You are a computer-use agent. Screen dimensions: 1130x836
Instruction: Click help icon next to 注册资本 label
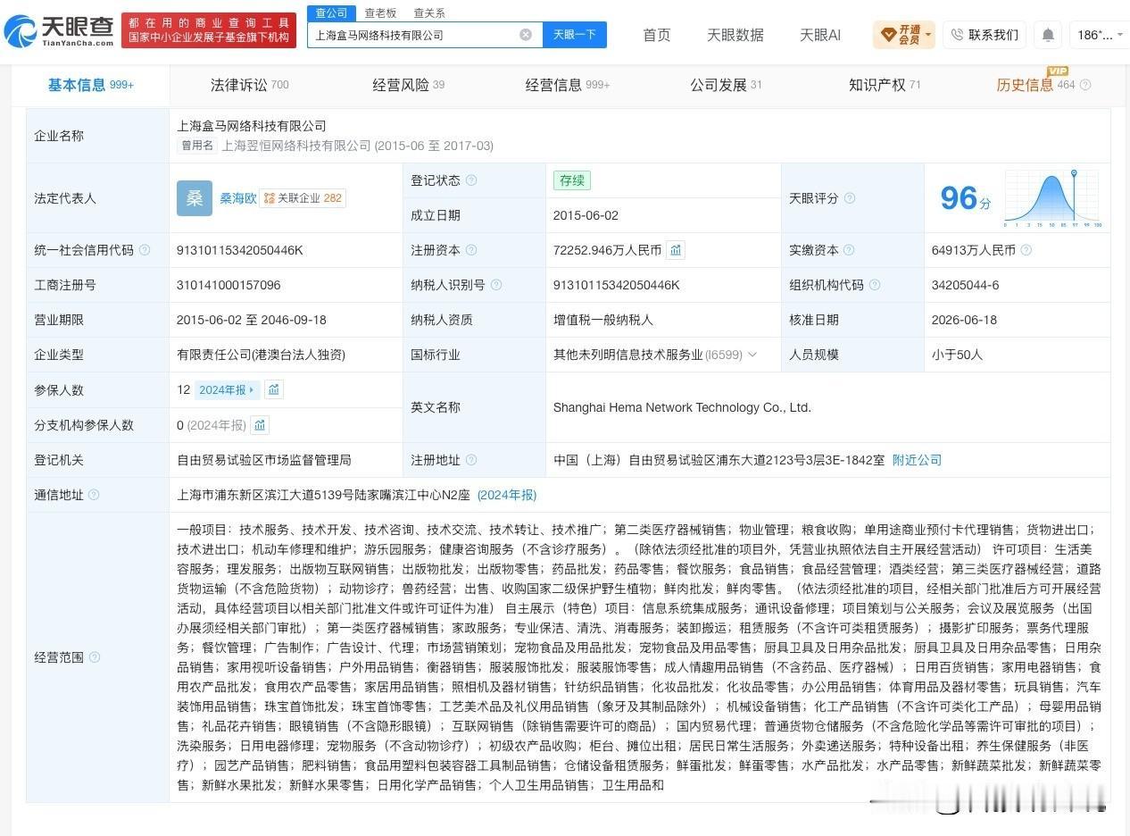coord(471,250)
